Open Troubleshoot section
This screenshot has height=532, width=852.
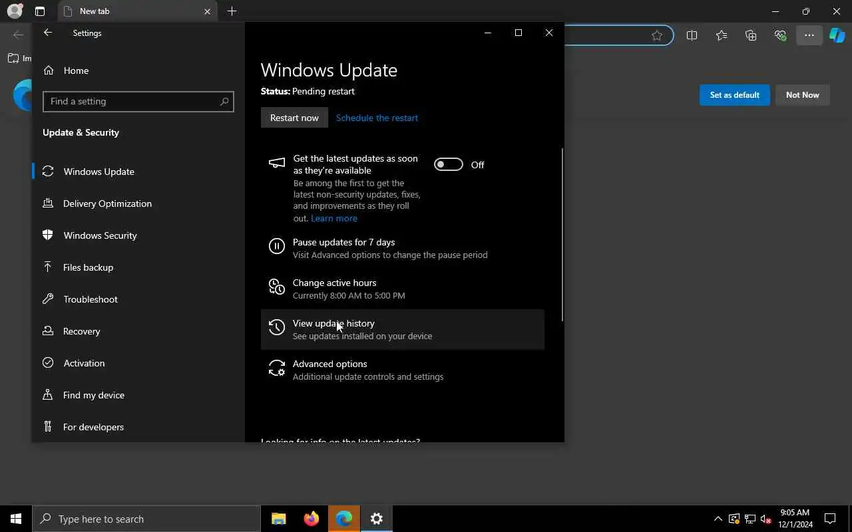pyautogui.click(x=138, y=299)
